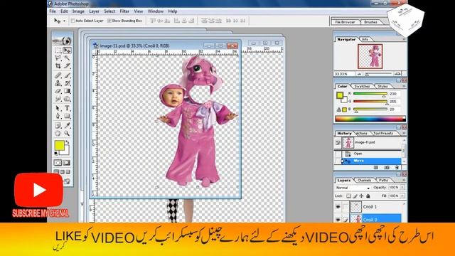Click the foreground color swatch in toolbox
The image size is (455, 256).
click(60, 145)
